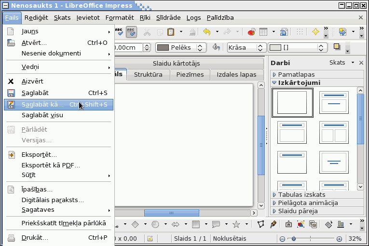Open the Fontwork gallery icon
This screenshot has width=369, height=246.
[x=289, y=224]
